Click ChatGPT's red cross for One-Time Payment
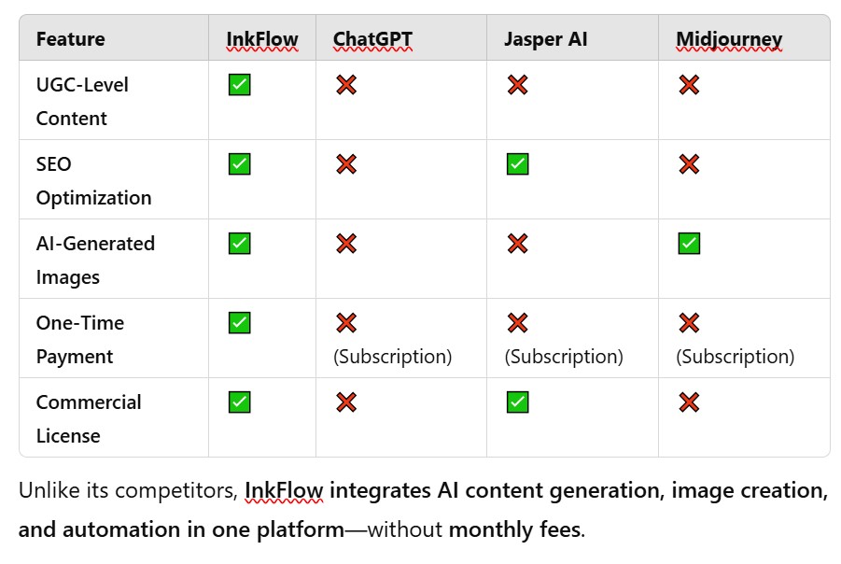The width and height of the screenshot is (841, 564). pyautogui.click(x=346, y=323)
